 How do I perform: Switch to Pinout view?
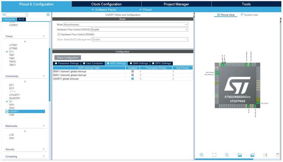[226, 15]
